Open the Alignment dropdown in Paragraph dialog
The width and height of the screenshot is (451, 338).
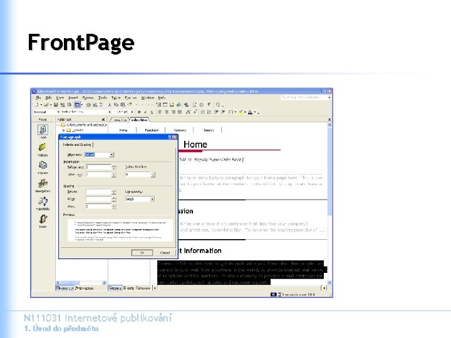click(111, 155)
